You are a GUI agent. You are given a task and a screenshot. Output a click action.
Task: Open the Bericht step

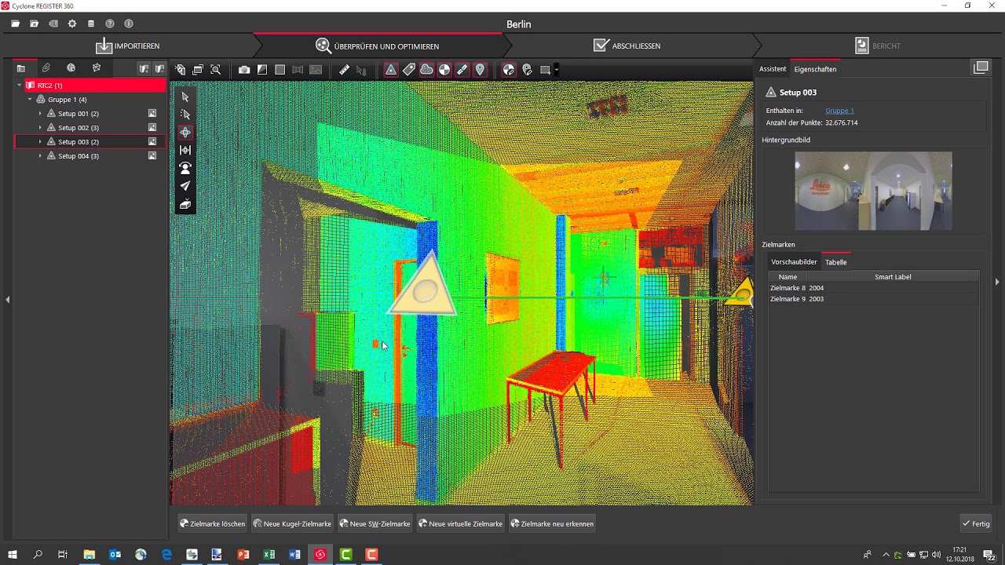coord(878,46)
